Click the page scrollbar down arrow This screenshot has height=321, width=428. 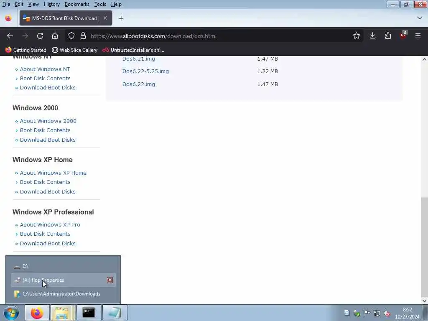[x=424, y=301]
